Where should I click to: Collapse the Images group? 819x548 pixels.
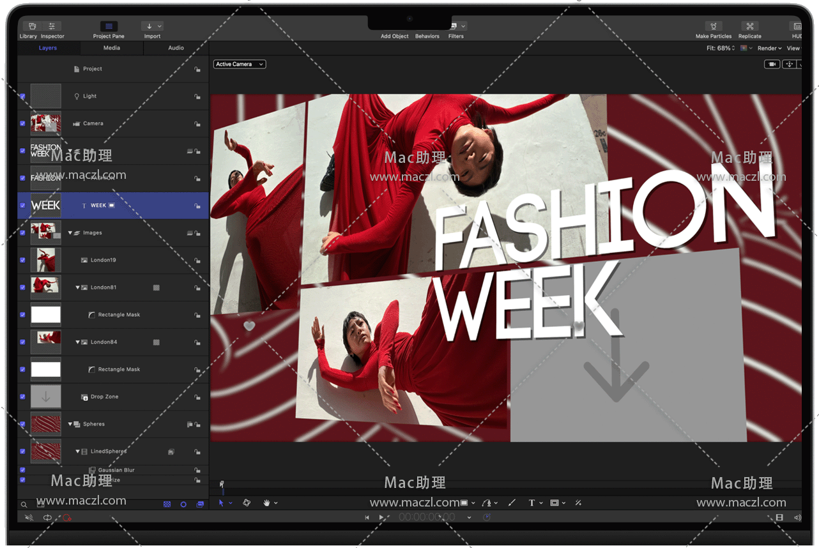point(70,233)
